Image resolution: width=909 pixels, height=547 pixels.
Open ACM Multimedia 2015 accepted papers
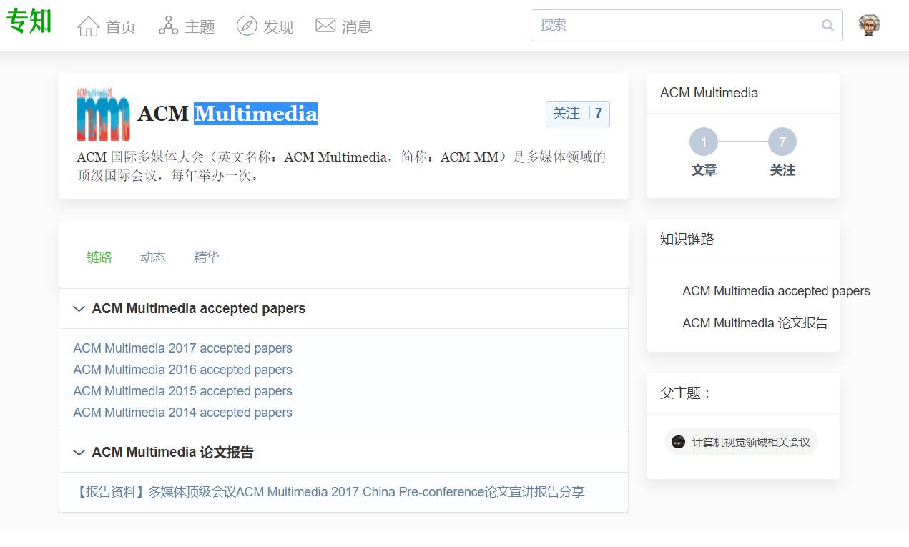tap(182, 391)
